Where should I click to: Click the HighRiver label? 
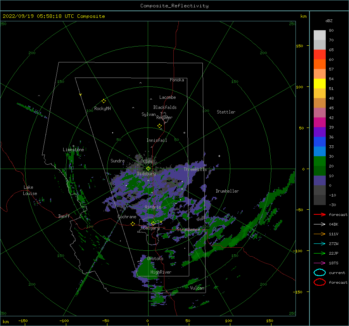[161, 272]
